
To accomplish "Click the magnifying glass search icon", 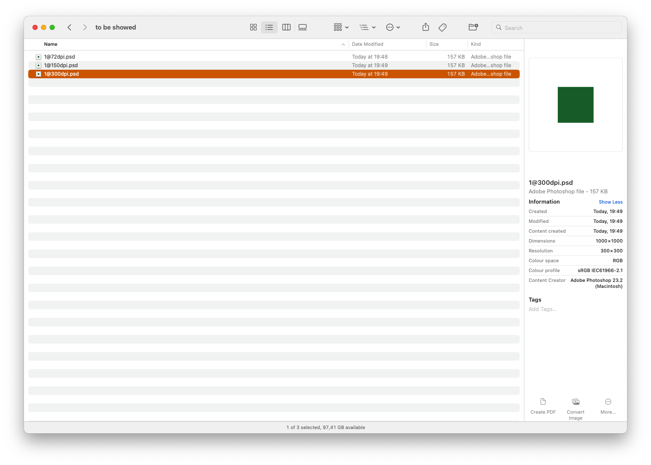I will pos(499,27).
